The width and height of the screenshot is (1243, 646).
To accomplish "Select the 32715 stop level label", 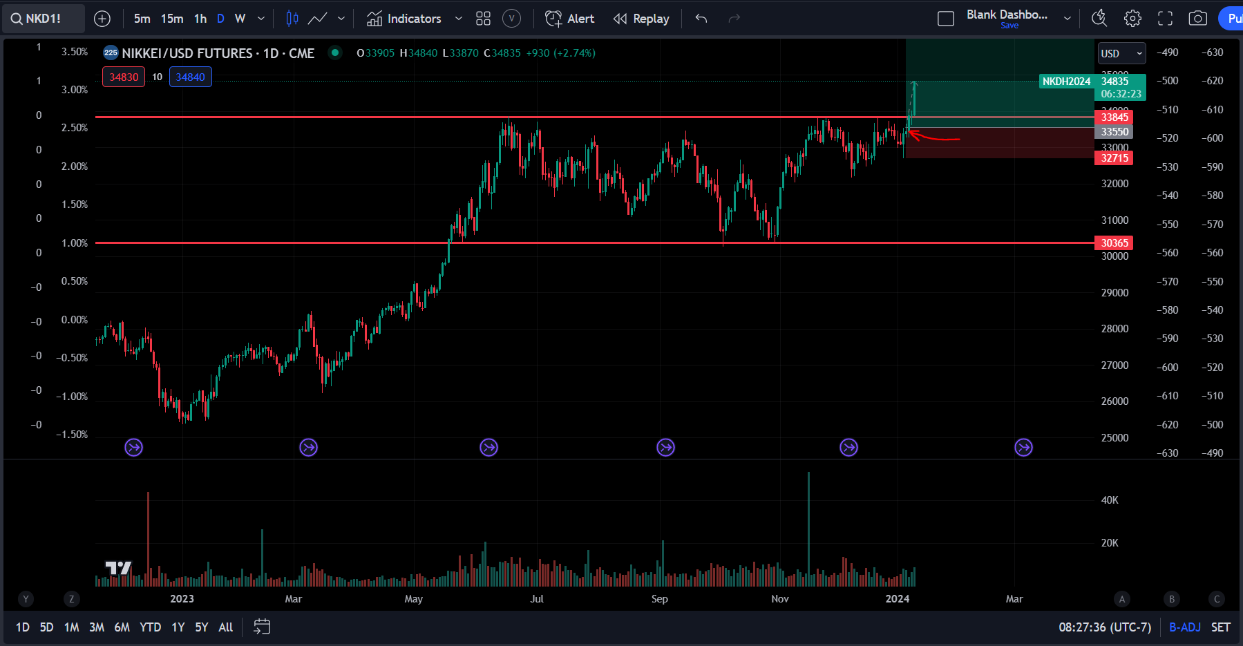I will pyautogui.click(x=1114, y=158).
